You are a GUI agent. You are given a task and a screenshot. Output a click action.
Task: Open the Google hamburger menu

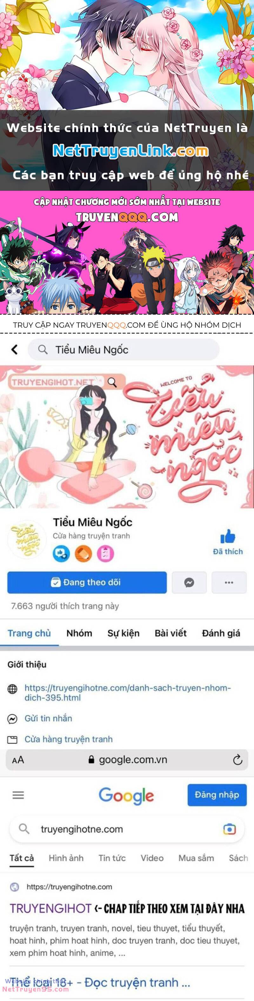point(18,795)
